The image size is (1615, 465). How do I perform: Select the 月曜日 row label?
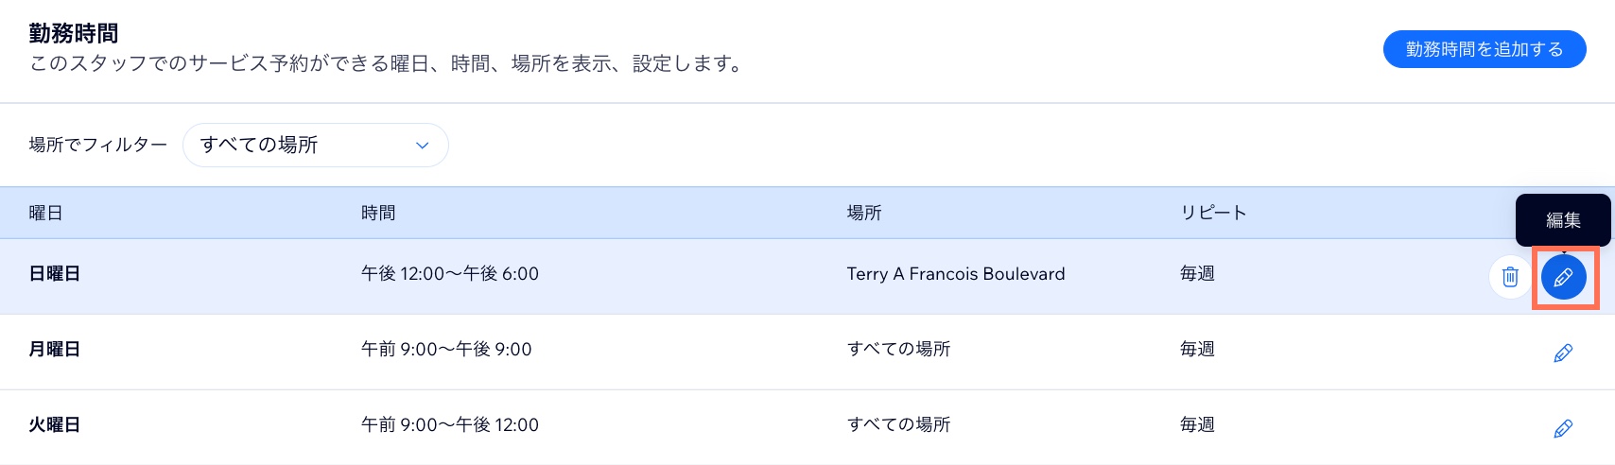tap(55, 350)
